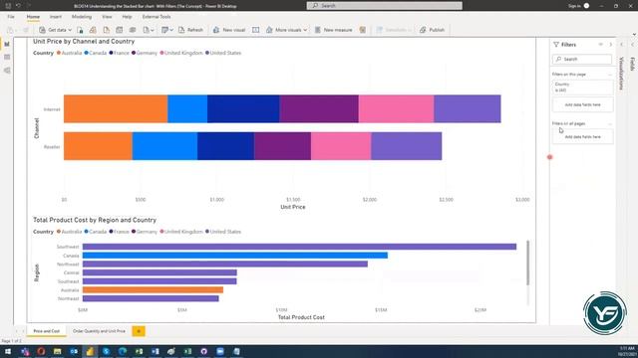Click Germany legend in Total Product Cost chart
The width and height of the screenshot is (638, 358).
point(144,232)
